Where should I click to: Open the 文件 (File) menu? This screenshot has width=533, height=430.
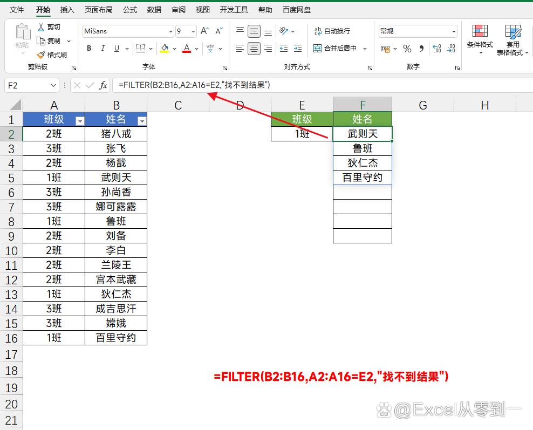[16, 10]
